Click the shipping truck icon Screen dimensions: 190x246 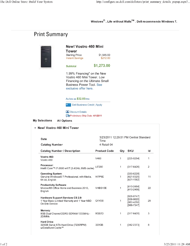coord(68,116)
